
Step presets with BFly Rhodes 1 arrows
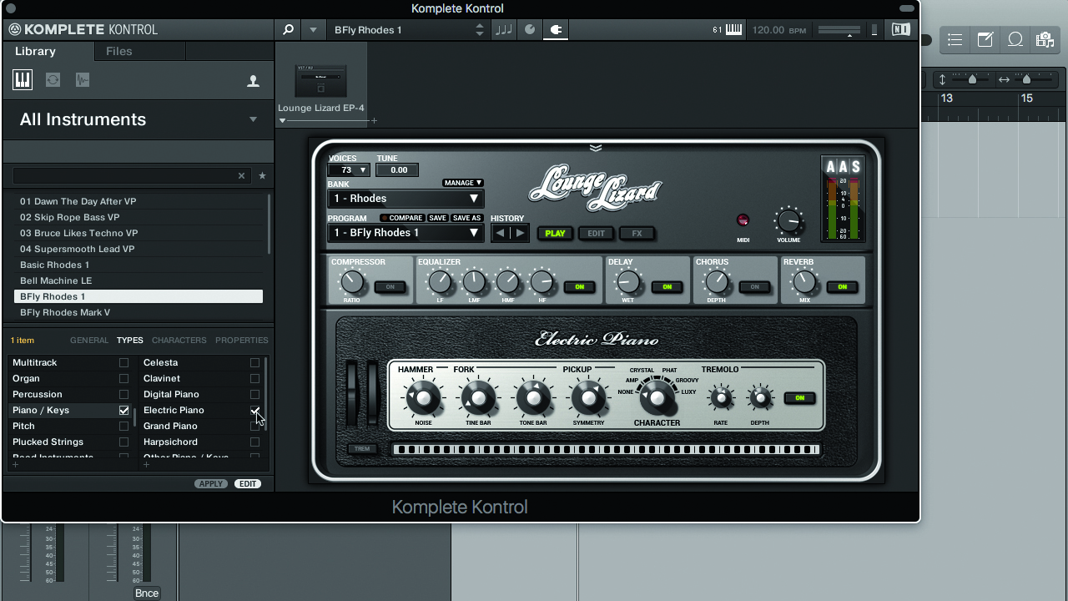point(479,30)
